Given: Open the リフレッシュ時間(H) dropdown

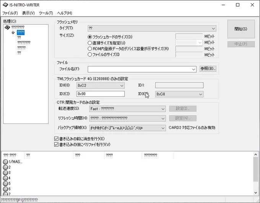Looking at the screenshot, I should 127,118.
